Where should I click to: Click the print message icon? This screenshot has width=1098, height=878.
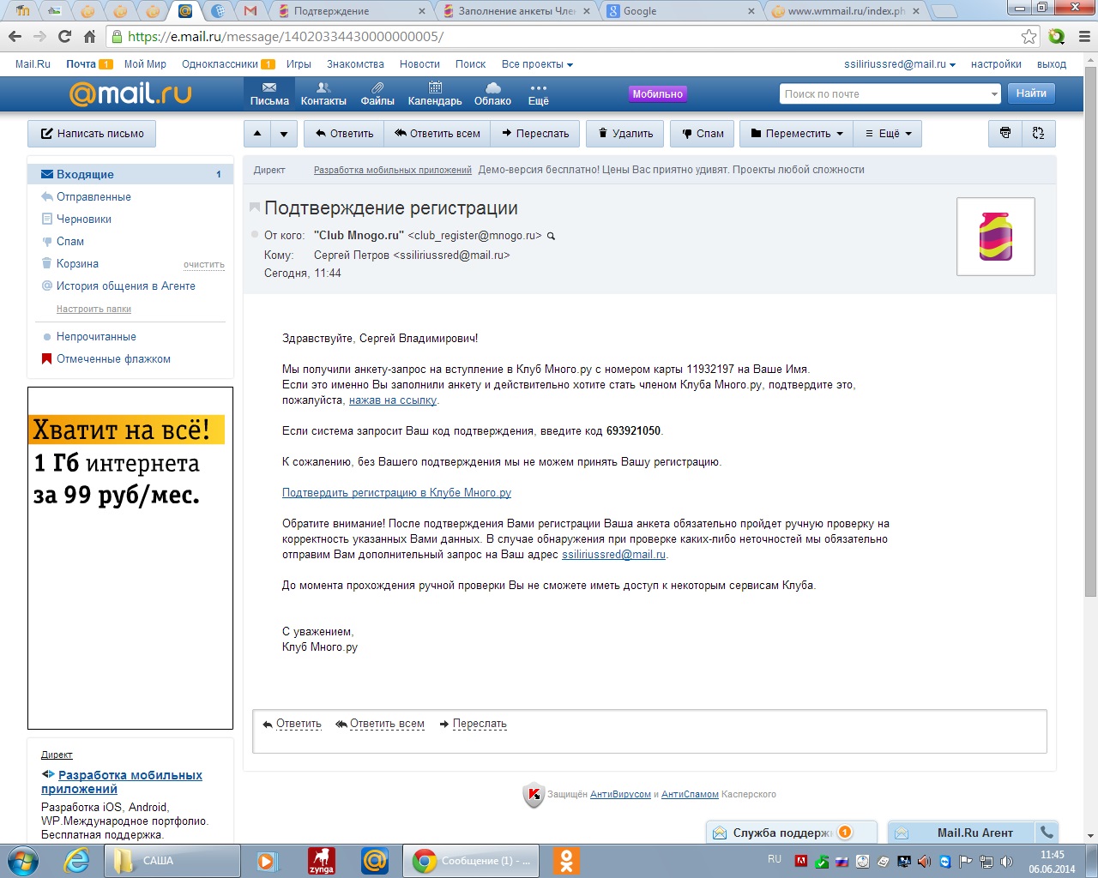[1005, 133]
